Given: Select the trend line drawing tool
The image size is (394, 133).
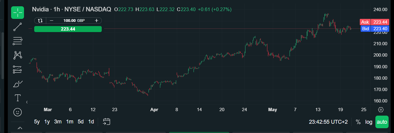Looking at the screenshot, I should click(18, 27).
